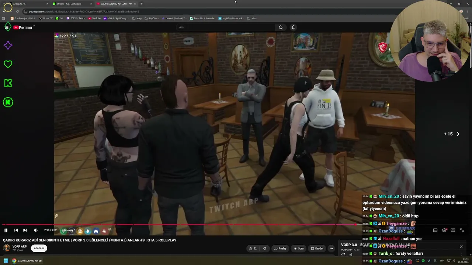Mute the video player volume
This screenshot has height=265, width=472.
pyautogui.click(x=36, y=230)
